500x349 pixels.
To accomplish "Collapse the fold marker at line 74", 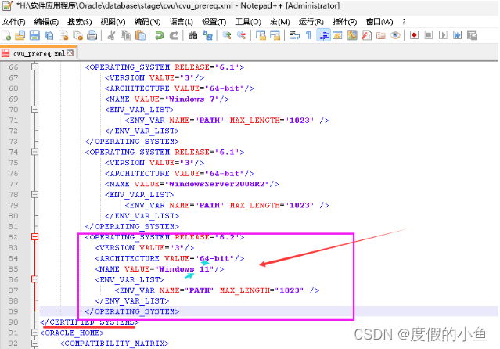I will (34, 152).
